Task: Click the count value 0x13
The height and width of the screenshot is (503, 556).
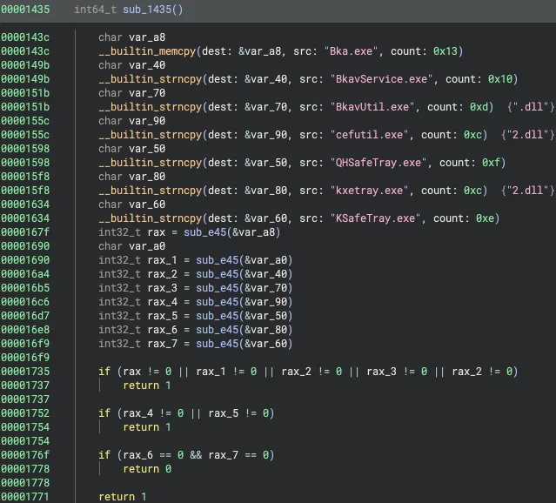Action: [445, 51]
